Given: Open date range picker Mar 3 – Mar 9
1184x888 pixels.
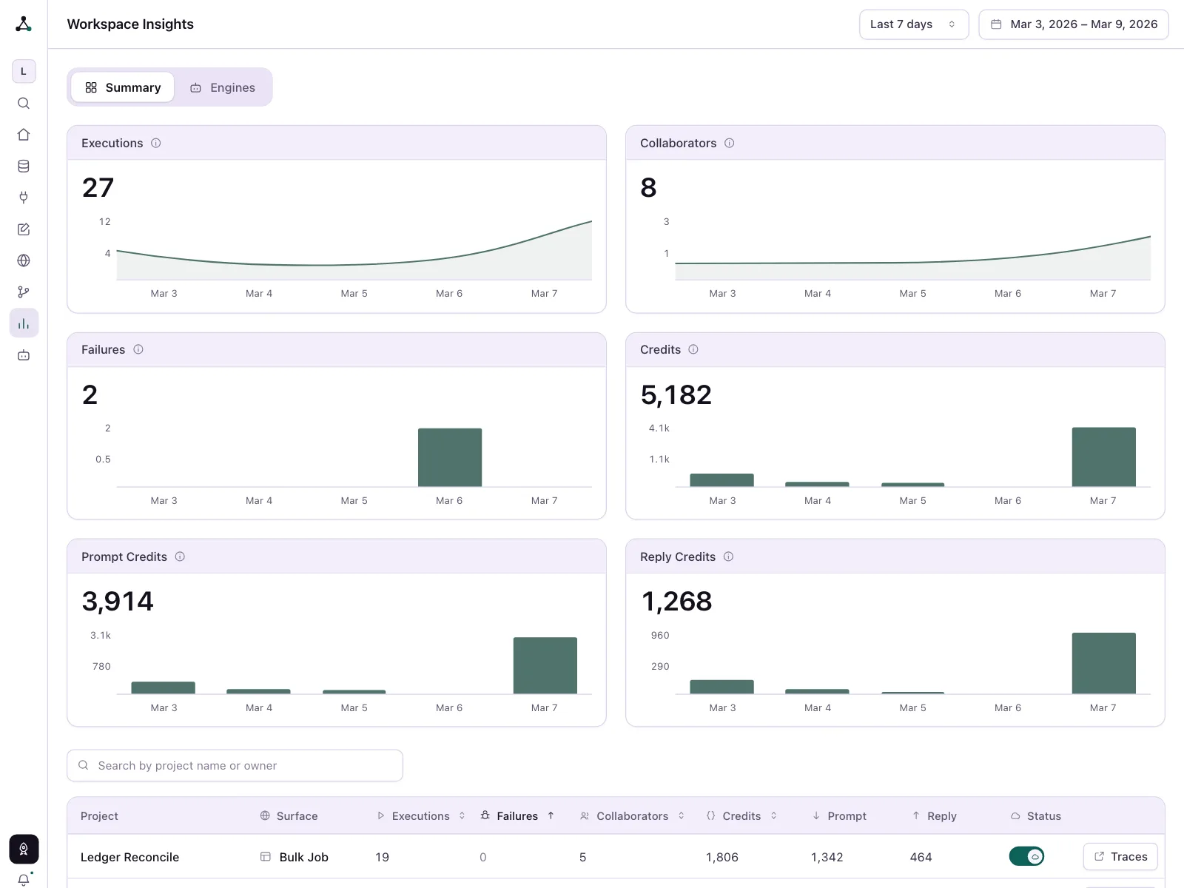Looking at the screenshot, I should (x=1074, y=24).
